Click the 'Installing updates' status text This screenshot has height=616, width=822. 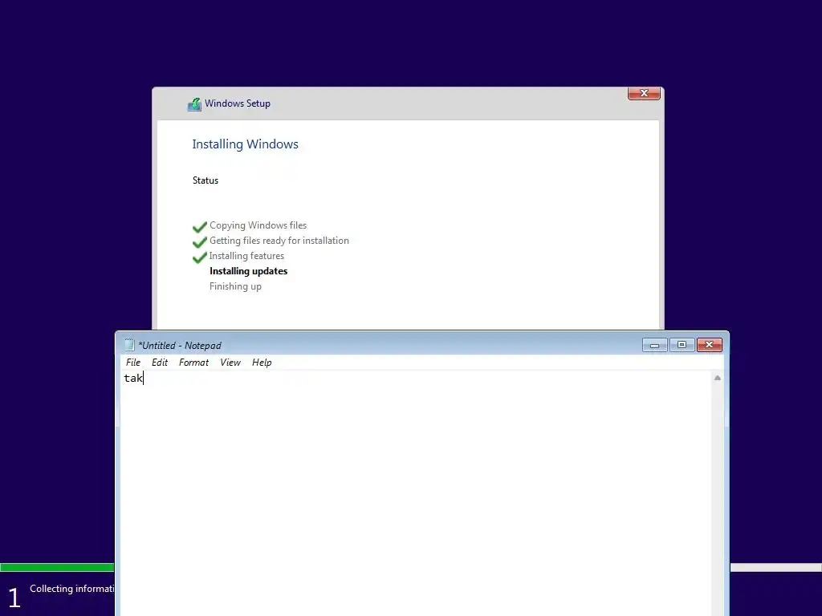coord(249,271)
